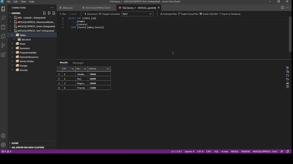Open the Search view icon
Image resolution: width=293 pixels, height=164 pixels.
3,18
